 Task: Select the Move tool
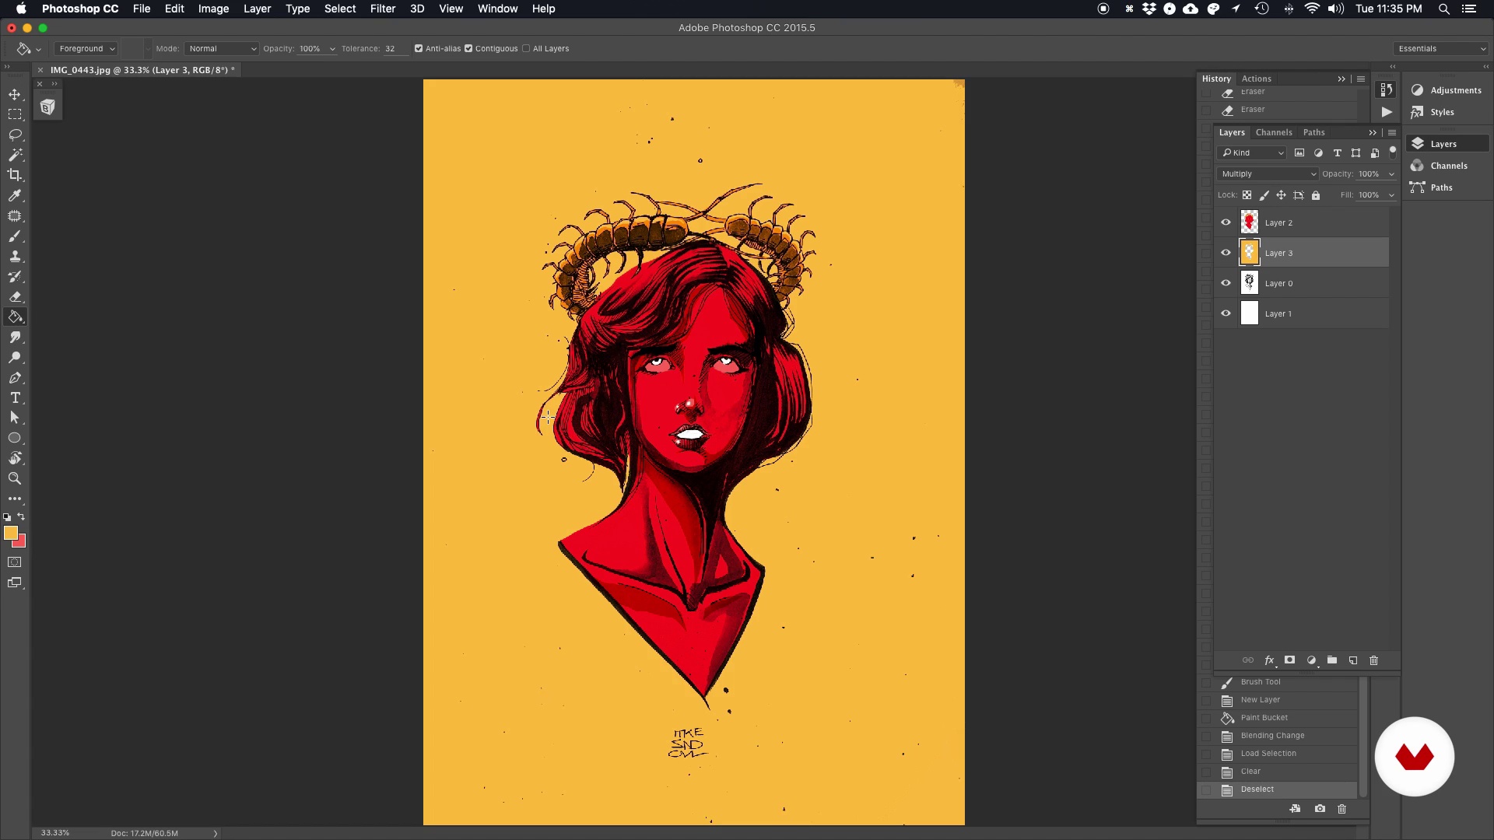(x=15, y=94)
